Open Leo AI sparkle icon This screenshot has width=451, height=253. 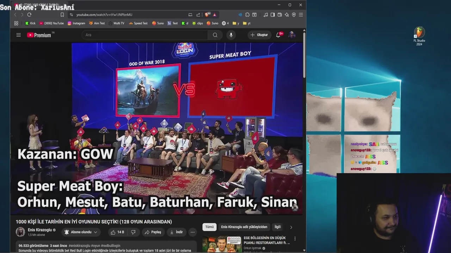click(x=287, y=15)
